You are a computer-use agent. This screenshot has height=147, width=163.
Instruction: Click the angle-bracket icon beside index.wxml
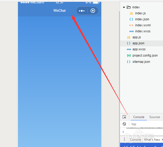[131, 25]
